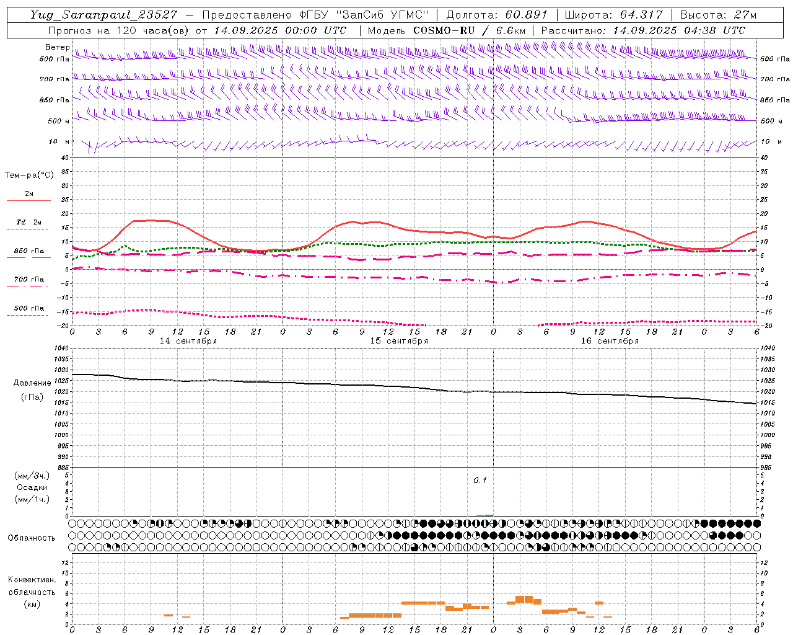The width and height of the screenshot is (793, 635).
Task: Click the (мм/3ч.) precipitation unit label
Action: coord(32,476)
